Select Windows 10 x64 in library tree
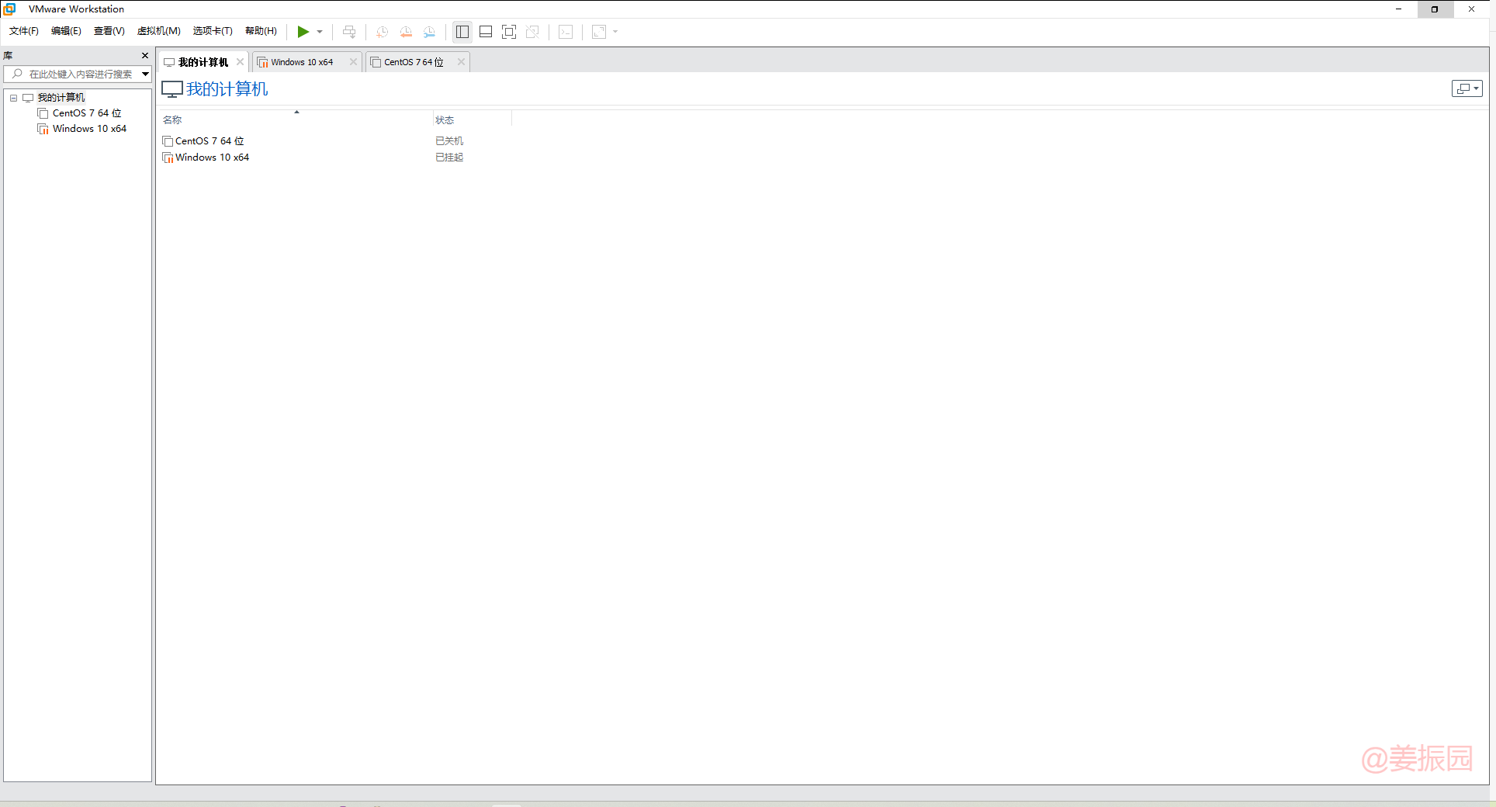 pos(89,129)
